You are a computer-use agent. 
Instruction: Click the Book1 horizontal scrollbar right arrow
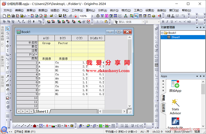[124, 111]
